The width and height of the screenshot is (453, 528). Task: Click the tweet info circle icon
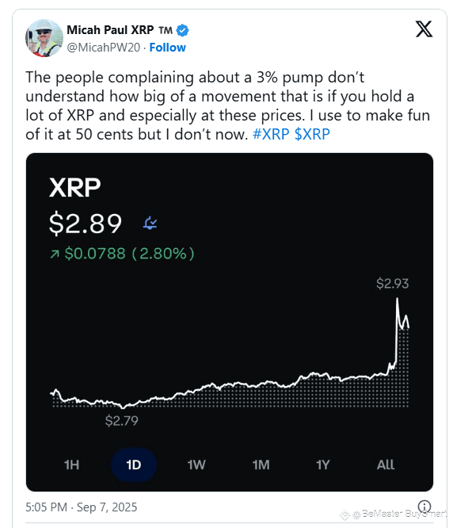424,506
